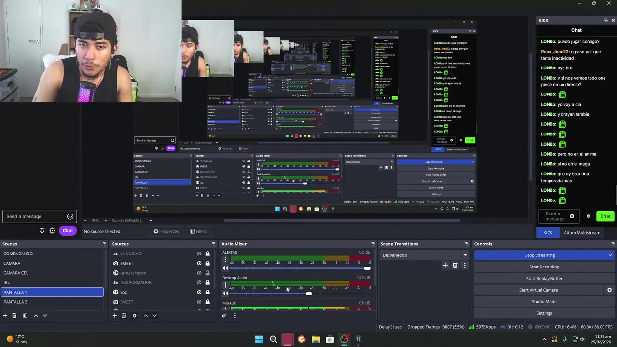Open ALERTAS channel three-dot options
The width and height of the screenshot is (617, 347).
click(x=225, y=260)
